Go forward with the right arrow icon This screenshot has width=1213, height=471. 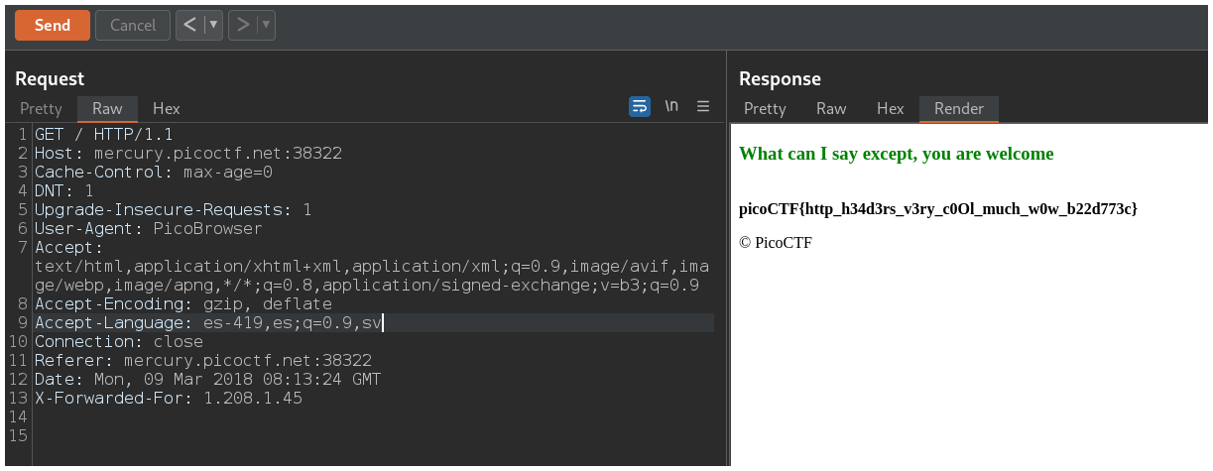point(243,25)
